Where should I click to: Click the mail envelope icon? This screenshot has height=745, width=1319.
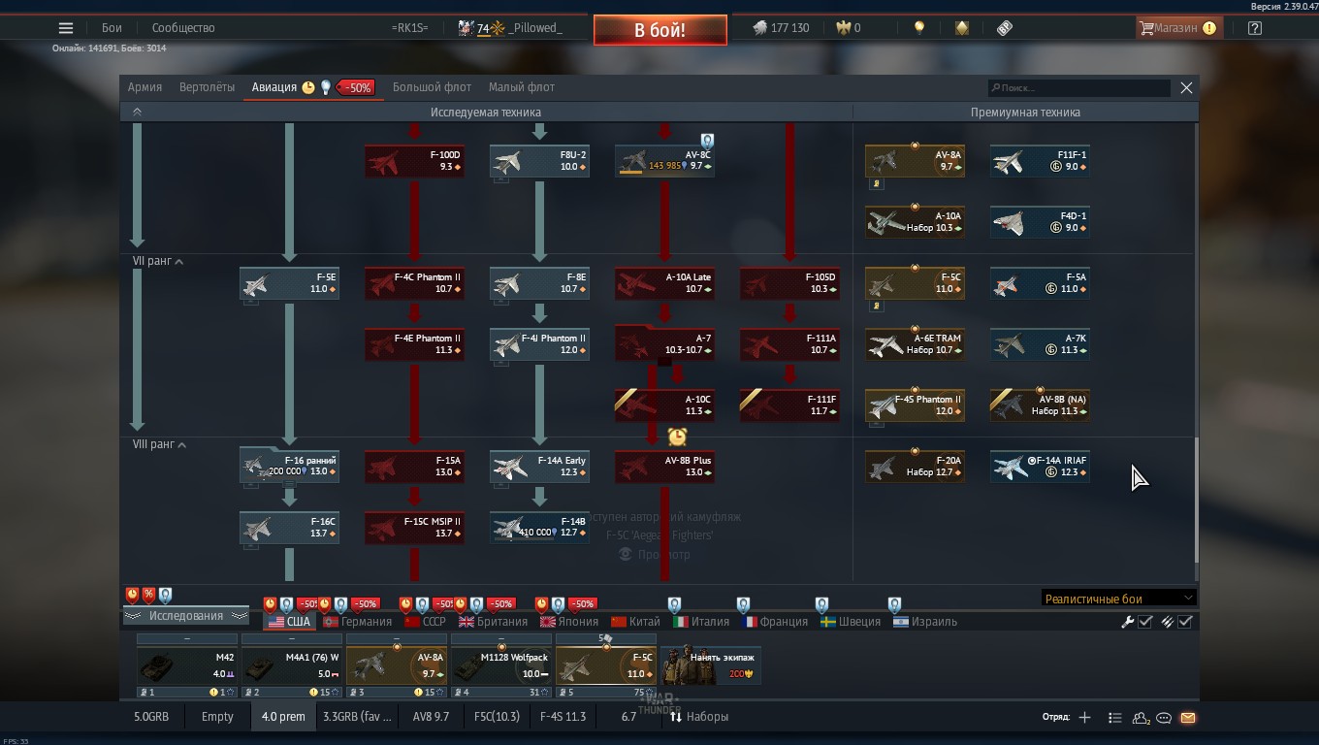(1188, 718)
